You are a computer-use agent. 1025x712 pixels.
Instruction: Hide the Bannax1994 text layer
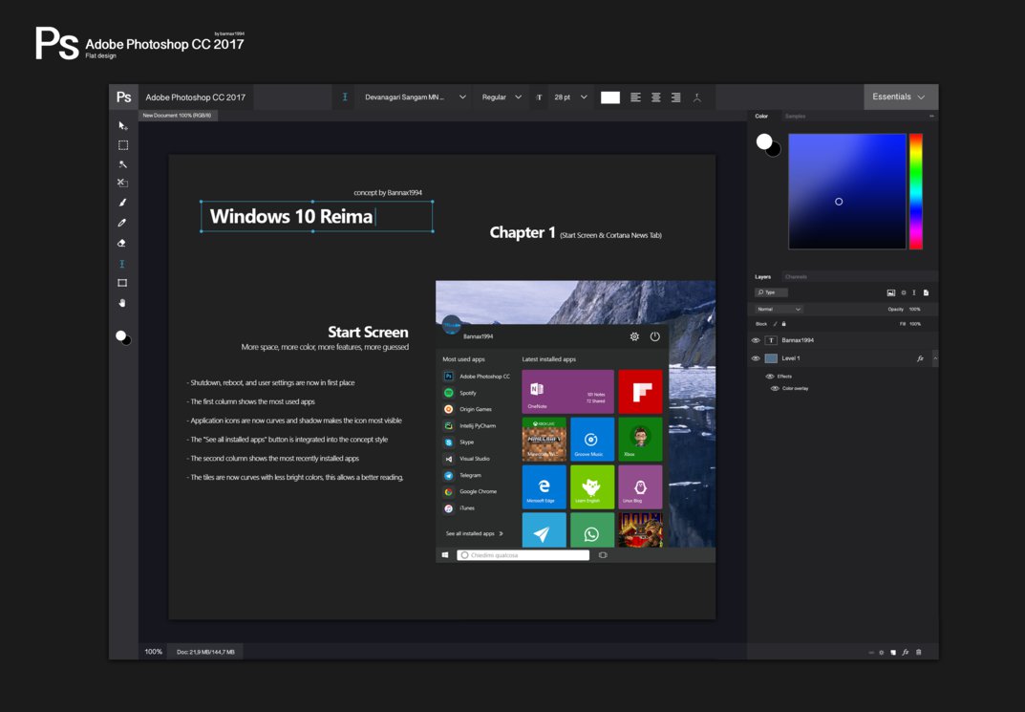756,340
